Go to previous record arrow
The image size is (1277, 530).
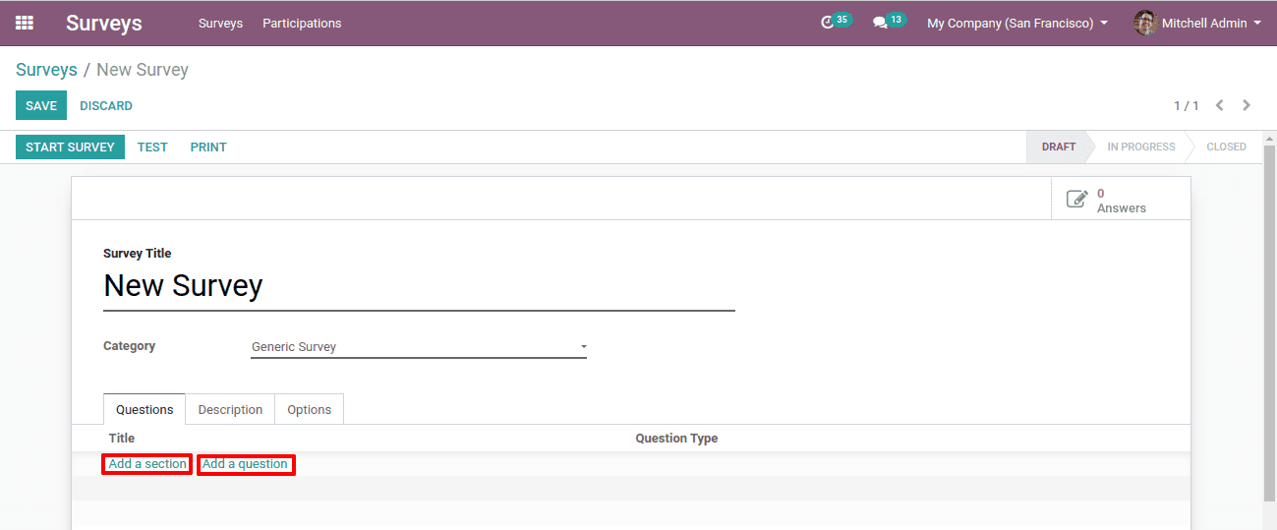(x=1219, y=105)
